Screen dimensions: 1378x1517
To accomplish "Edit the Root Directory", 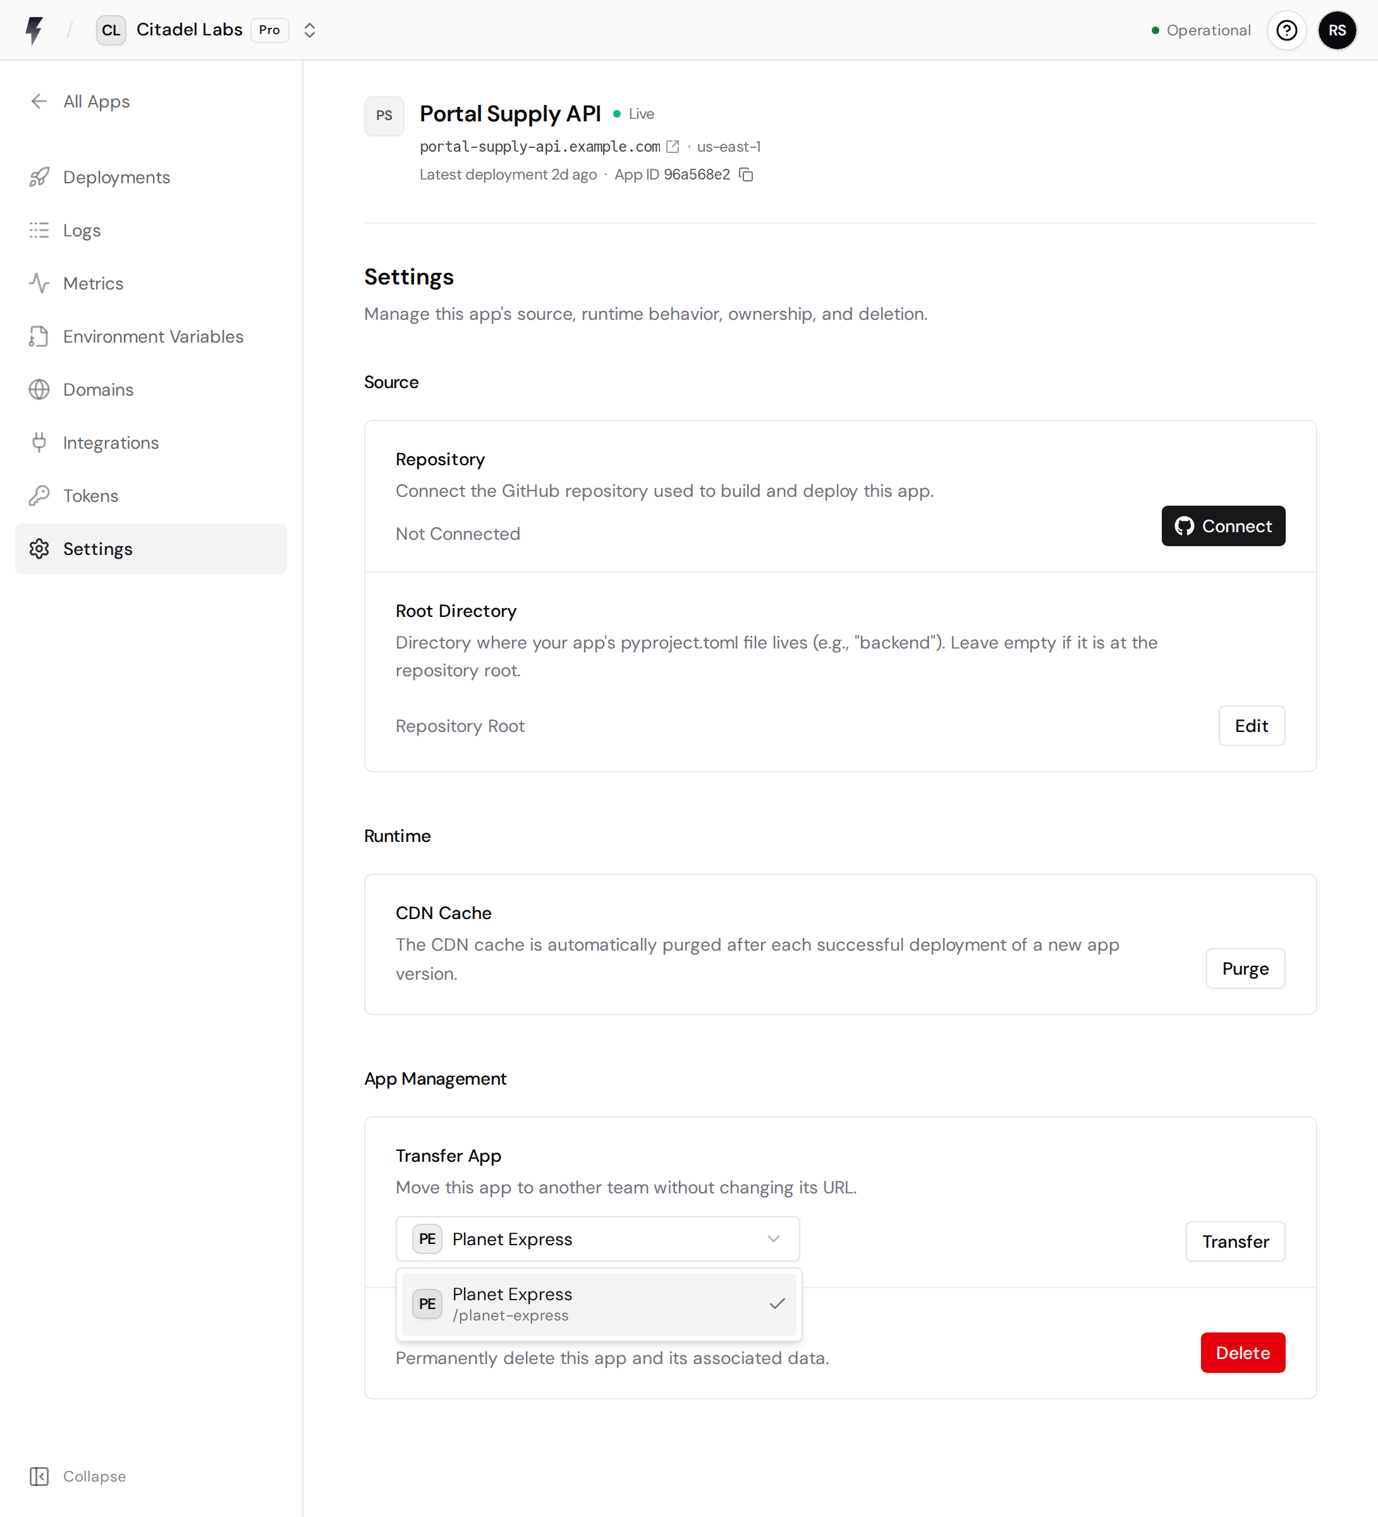I will [1252, 726].
